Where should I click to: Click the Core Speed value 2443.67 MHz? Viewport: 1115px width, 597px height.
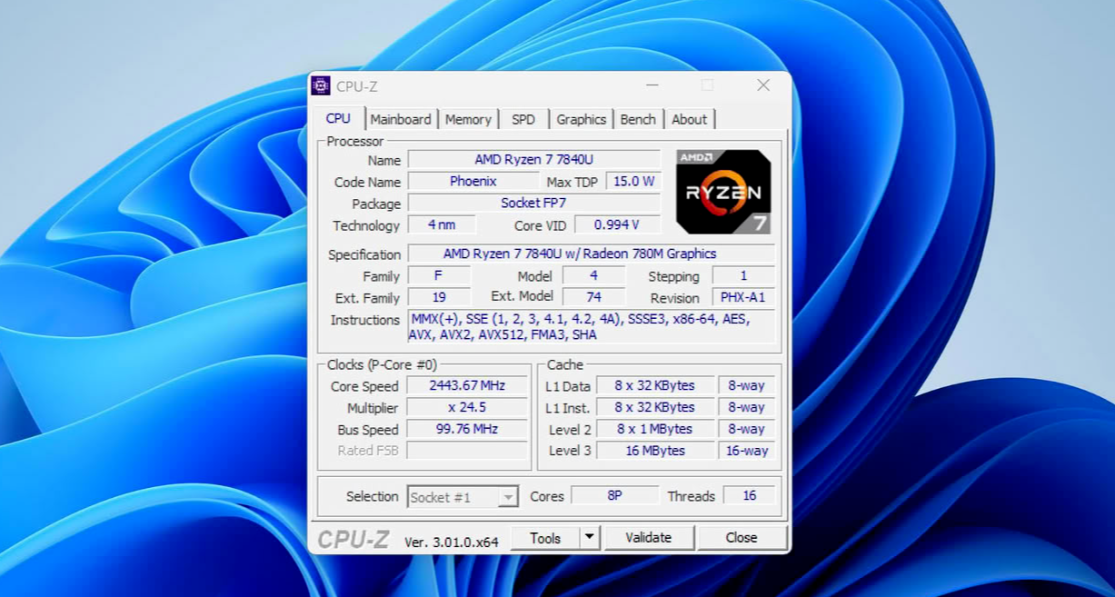pyautogui.click(x=467, y=385)
